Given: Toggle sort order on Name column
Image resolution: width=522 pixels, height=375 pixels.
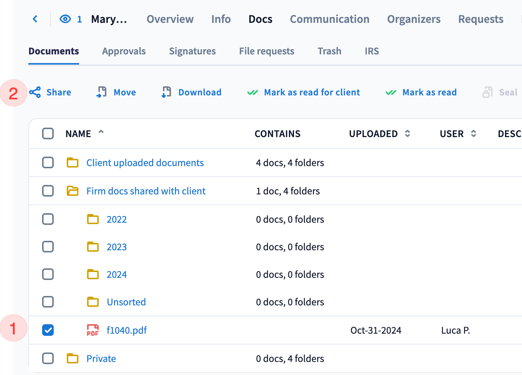Looking at the screenshot, I should (x=101, y=132).
